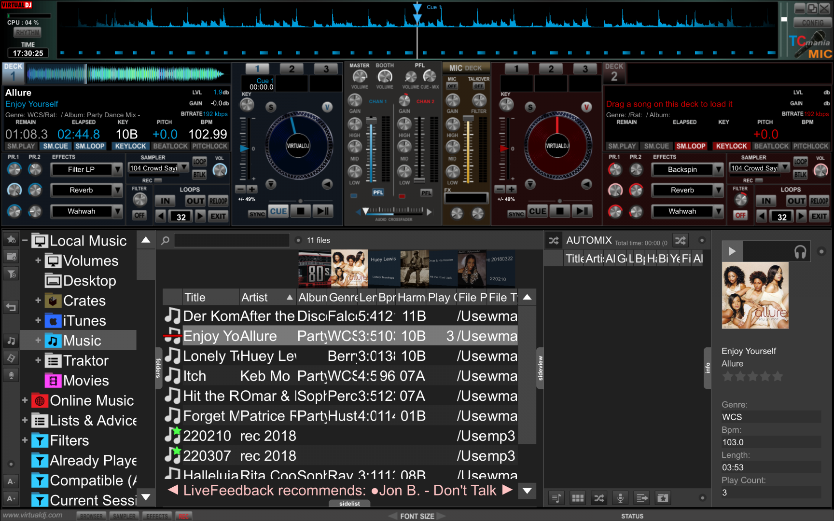Click the karaoke microphone file filter icon
Viewport: 834px width, 521px height.
12,375
